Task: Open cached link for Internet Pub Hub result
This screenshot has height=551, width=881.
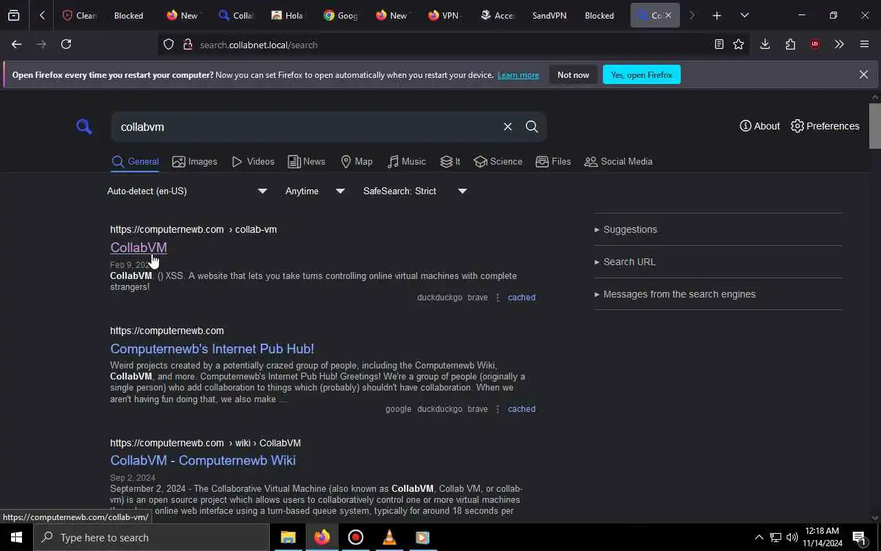Action: (x=521, y=409)
